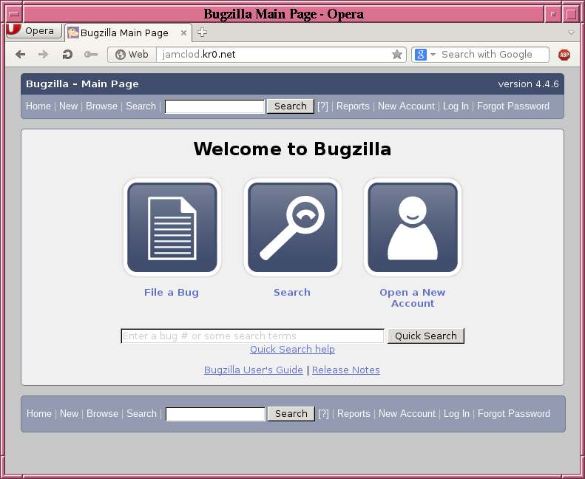Viewport: 585px width, 479px height.
Task: Click the Welcome to Bugzilla heading
Action: click(292, 149)
